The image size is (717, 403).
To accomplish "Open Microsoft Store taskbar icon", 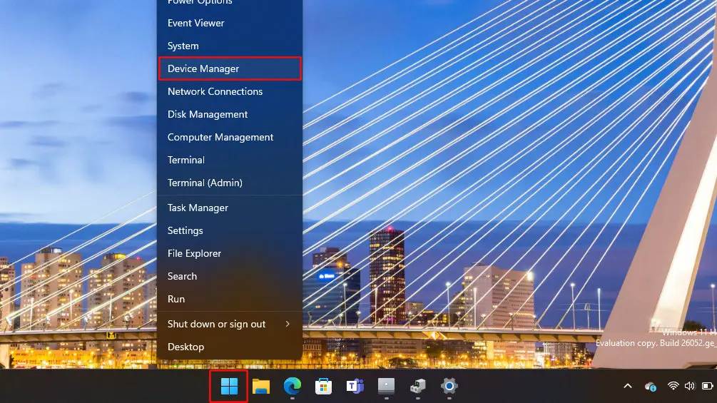I will pyautogui.click(x=323, y=387).
